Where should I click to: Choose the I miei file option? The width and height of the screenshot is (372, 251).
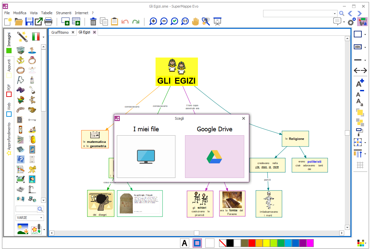point(146,156)
